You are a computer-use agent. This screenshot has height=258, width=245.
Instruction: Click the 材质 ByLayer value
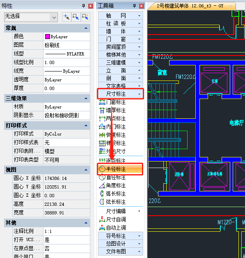click(x=66, y=107)
